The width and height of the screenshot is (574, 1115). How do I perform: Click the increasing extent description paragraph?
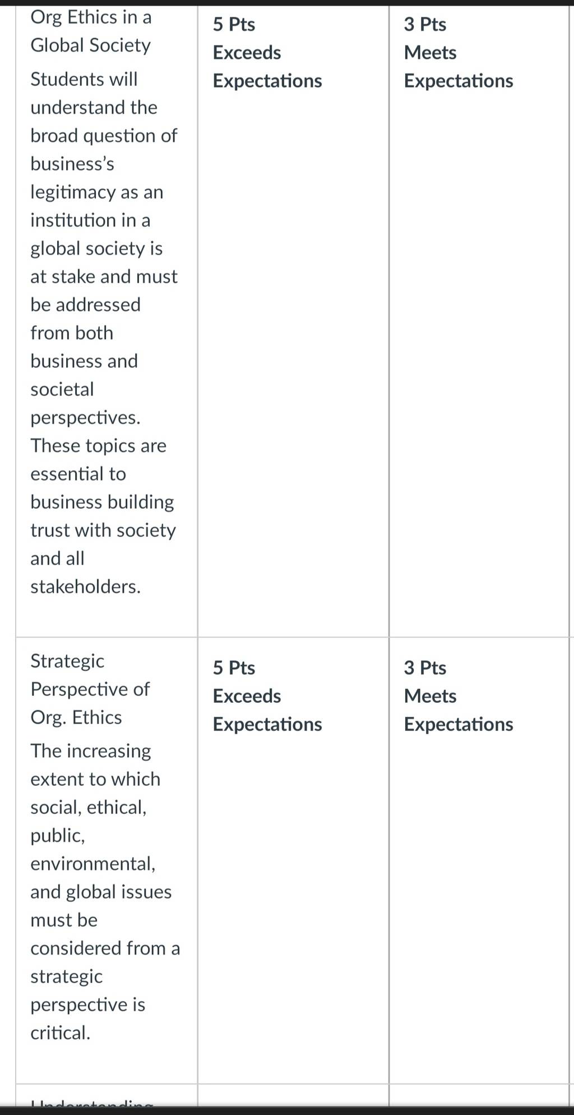105,892
